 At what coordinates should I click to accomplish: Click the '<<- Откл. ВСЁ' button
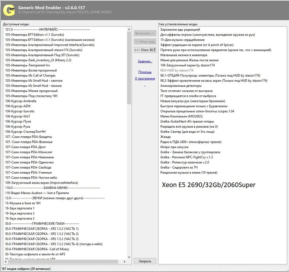click(x=145, y=50)
